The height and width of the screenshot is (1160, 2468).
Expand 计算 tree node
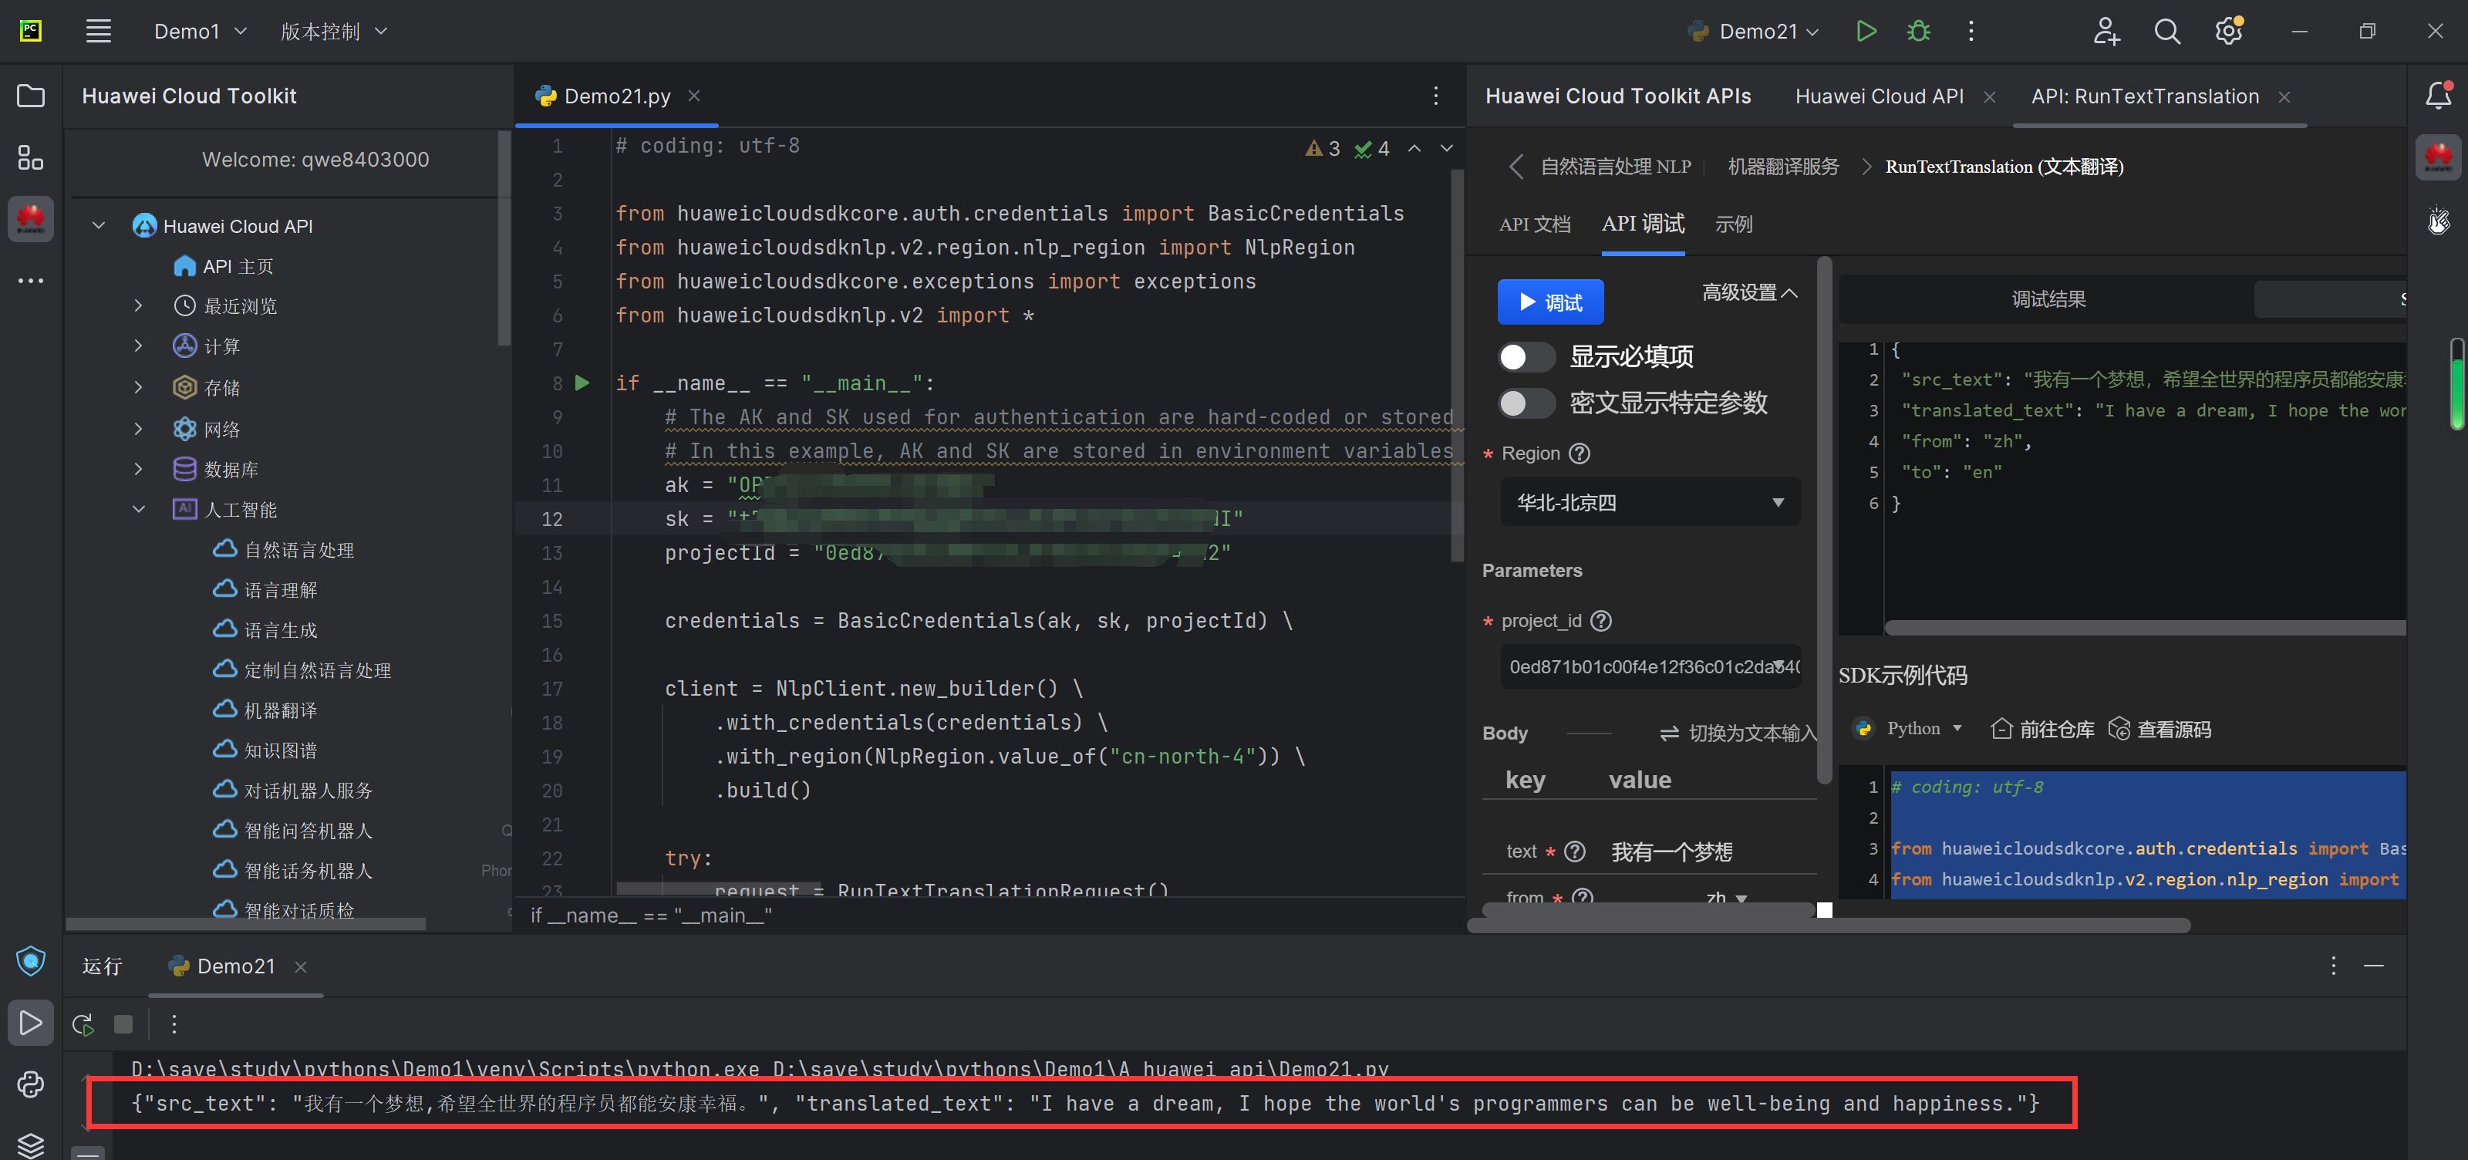[x=138, y=346]
